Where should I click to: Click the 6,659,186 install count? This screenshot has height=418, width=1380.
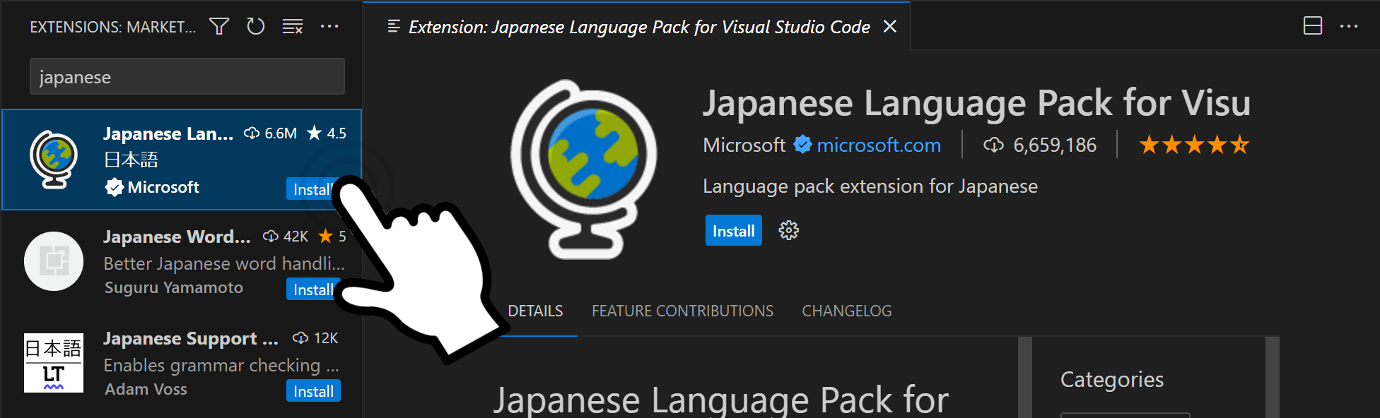[x=1040, y=145]
